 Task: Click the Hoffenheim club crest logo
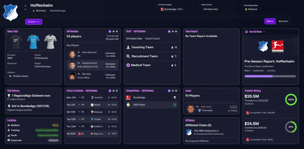[x=10, y=12]
